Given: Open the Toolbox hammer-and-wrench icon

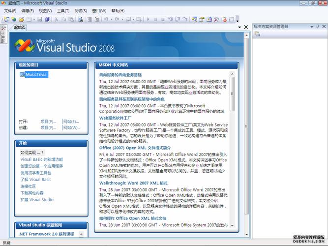Looking at the screenshot, I should point(216,19).
